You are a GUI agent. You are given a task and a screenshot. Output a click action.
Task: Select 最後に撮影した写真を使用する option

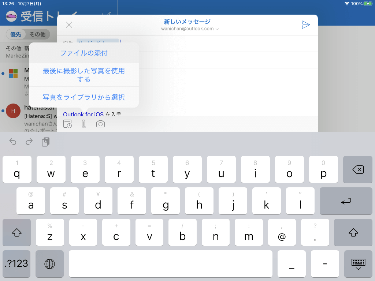(84, 75)
